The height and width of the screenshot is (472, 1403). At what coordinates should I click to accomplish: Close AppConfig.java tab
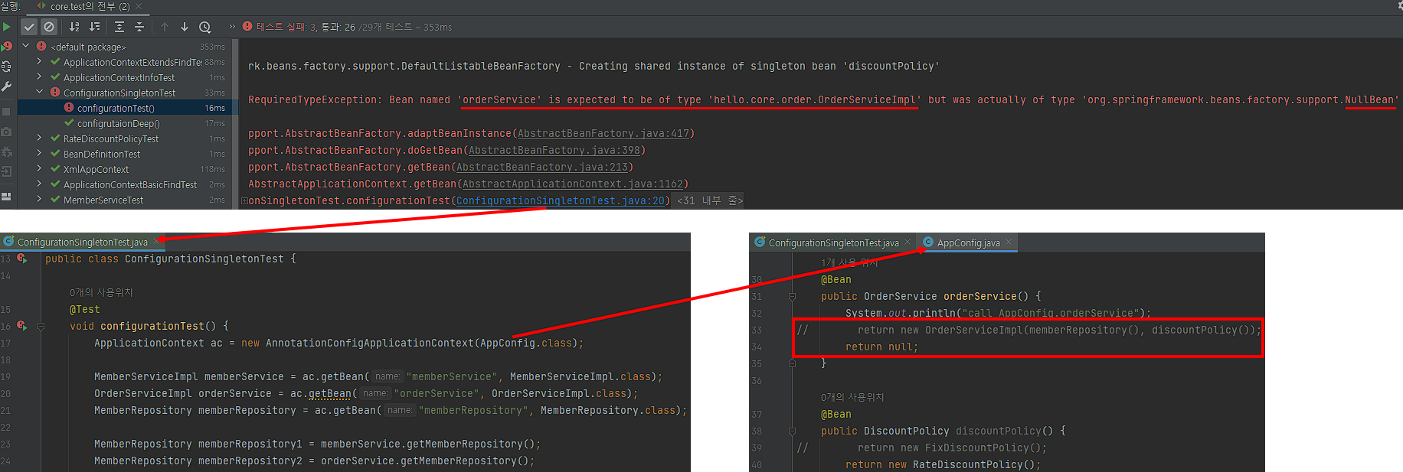coord(1009,243)
